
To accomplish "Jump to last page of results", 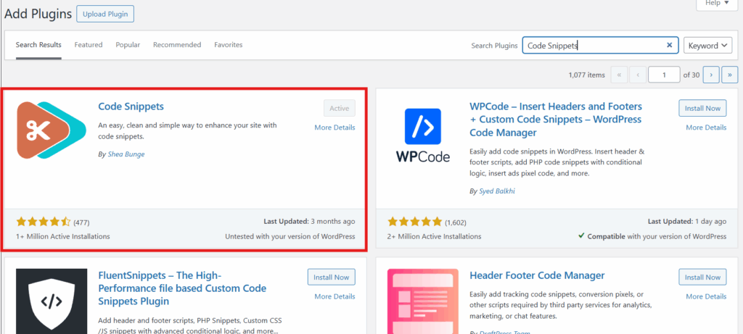I will [730, 74].
